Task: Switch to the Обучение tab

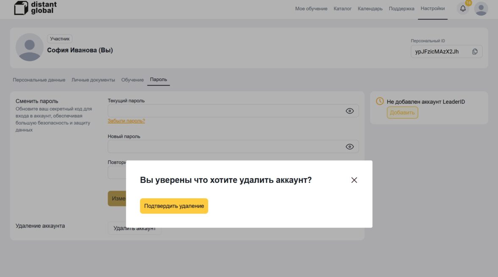Action: point(132,80)
